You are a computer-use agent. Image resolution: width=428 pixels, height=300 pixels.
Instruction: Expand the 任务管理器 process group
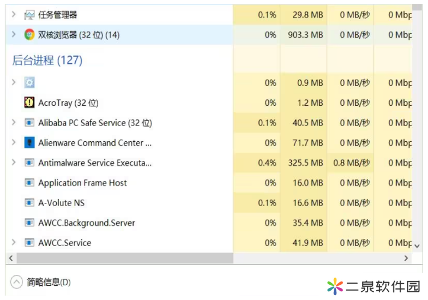[x=14, y=14]
